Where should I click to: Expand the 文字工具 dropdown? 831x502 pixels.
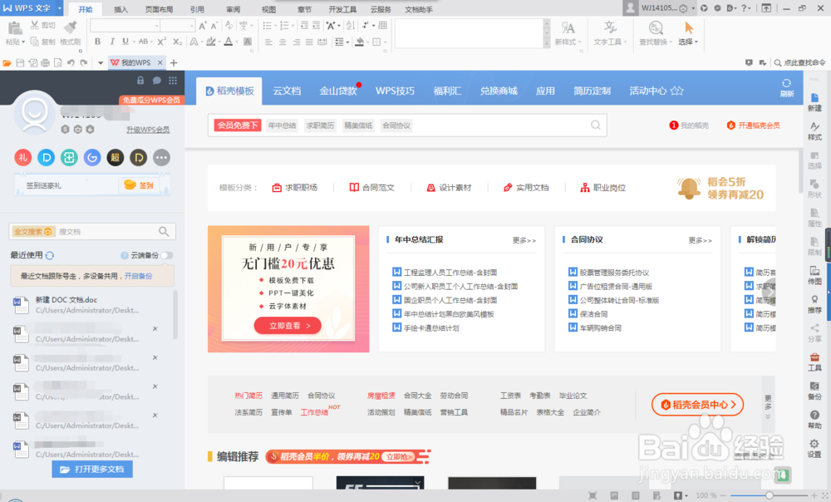(x=626, y=42)
